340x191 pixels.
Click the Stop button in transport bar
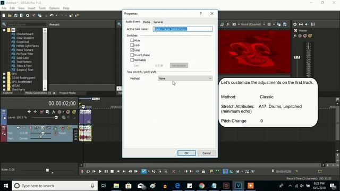pos(112,171)
